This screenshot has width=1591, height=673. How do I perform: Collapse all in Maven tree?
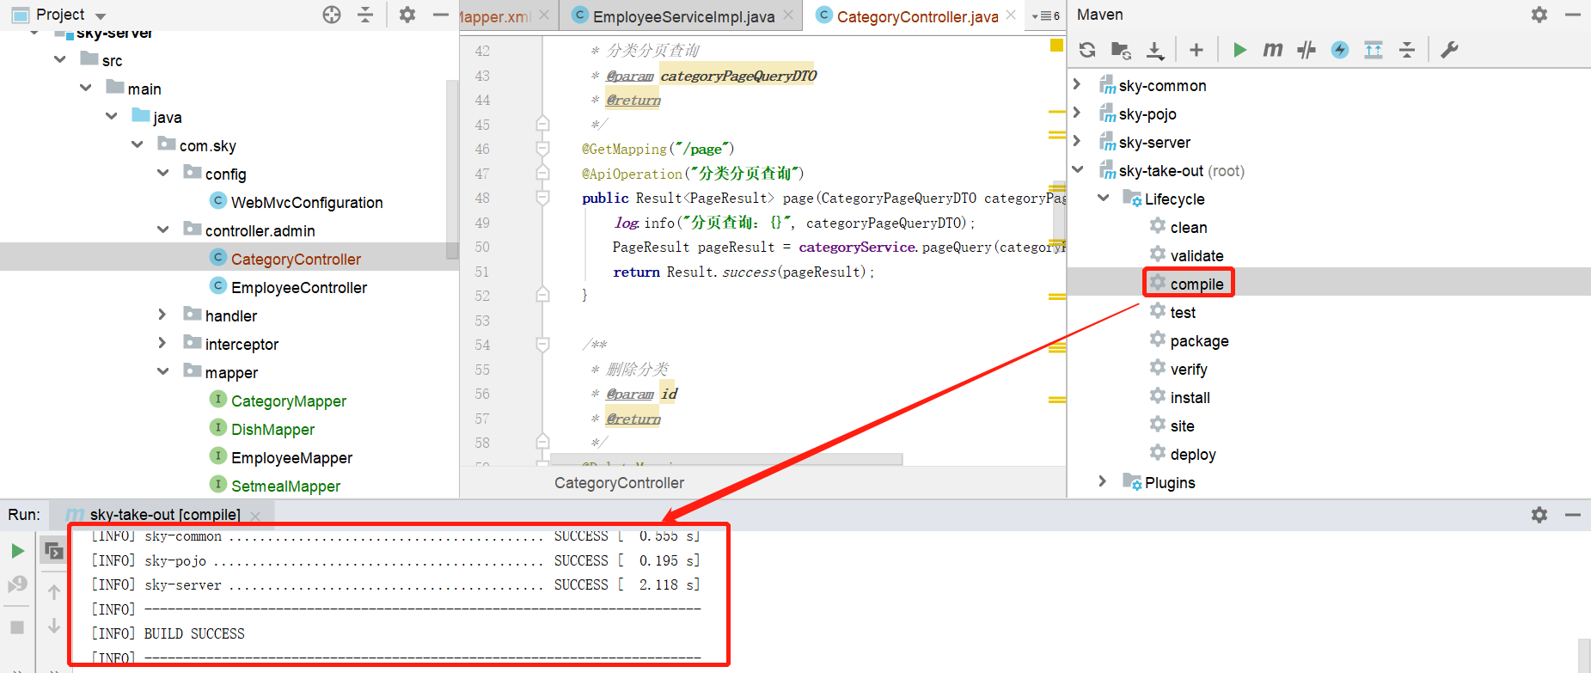[1407, 50]
